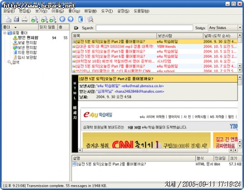Viewport: 244px width, 190px height.
Task: Click the 로컬 폴더 mailbox icon
Action: 10,33
